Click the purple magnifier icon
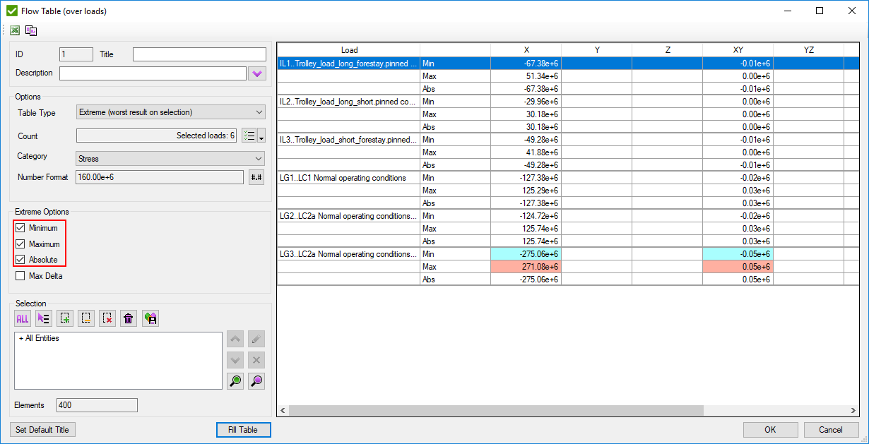The width and height of the screenshot is (869, 444). 257,381
